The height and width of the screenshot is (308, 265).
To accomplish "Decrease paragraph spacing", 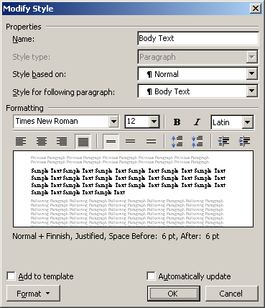I will coord(197,141).
